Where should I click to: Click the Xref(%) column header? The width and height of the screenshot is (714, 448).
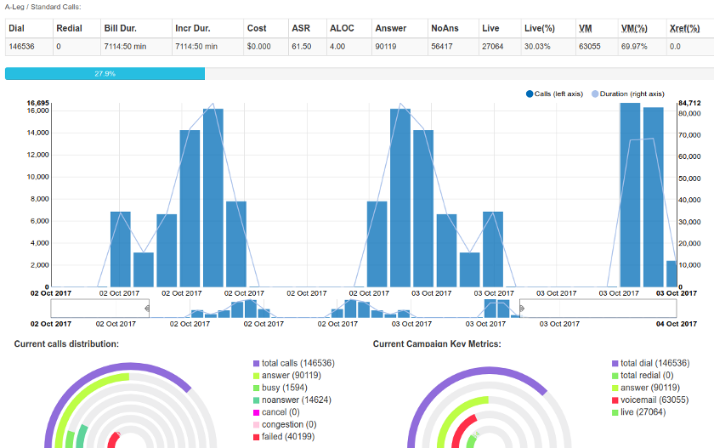click(x=690, y=28)
